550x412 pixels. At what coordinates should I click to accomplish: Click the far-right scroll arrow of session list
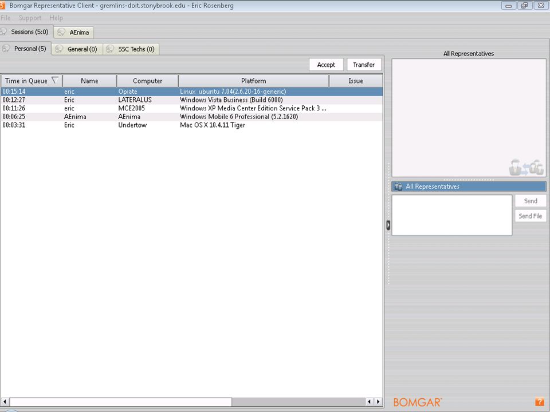[378, 402]
